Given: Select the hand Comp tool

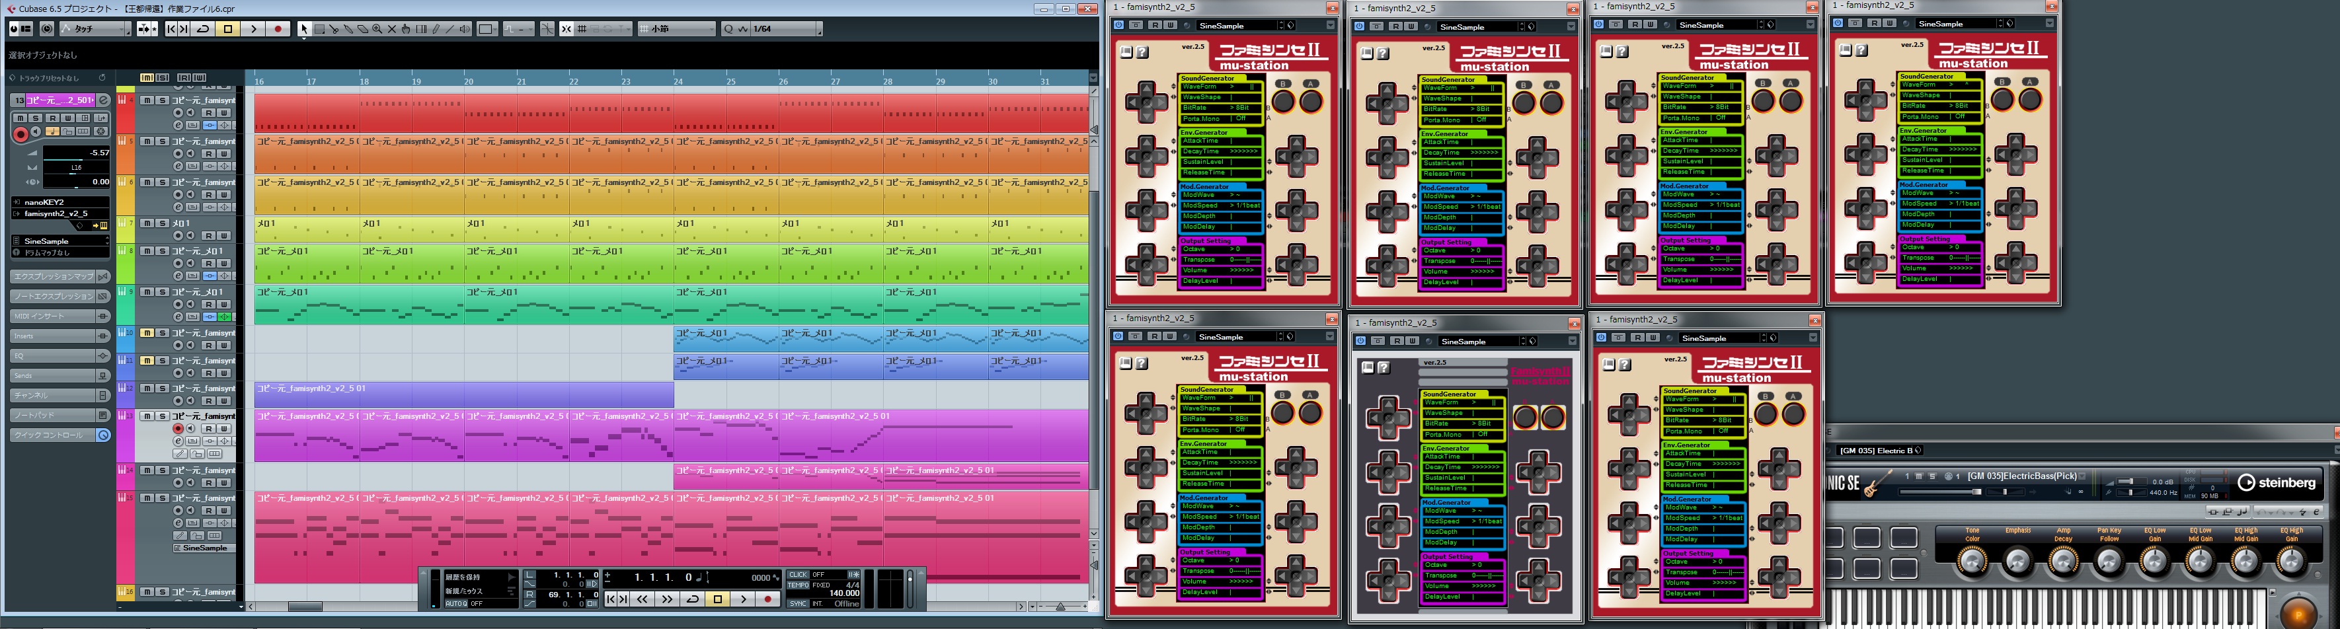Looking at the screenshot, I should (407, 29).
